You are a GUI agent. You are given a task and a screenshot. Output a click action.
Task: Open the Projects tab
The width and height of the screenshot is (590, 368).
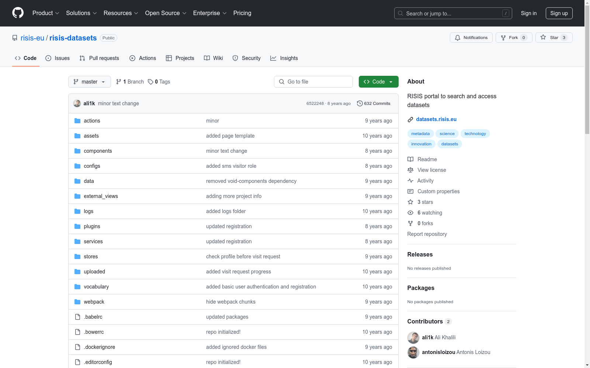[x=180, y=58]
